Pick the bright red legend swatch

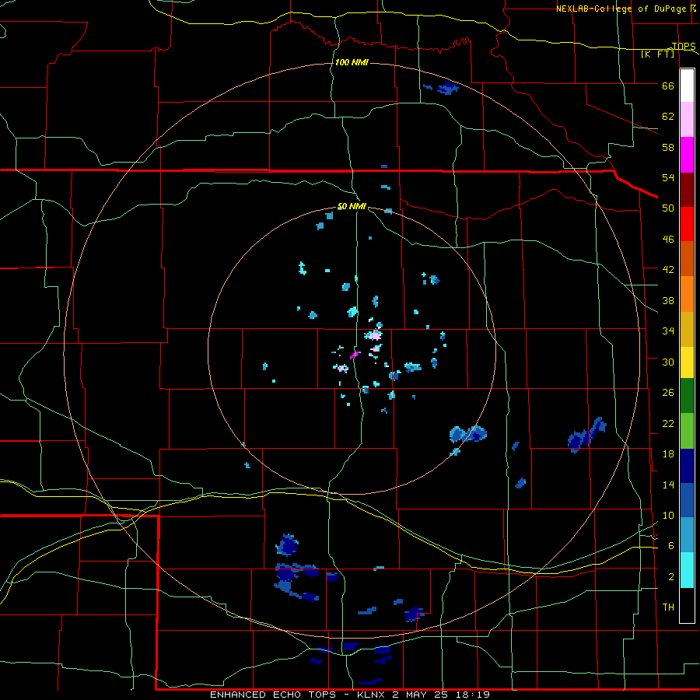687,224
